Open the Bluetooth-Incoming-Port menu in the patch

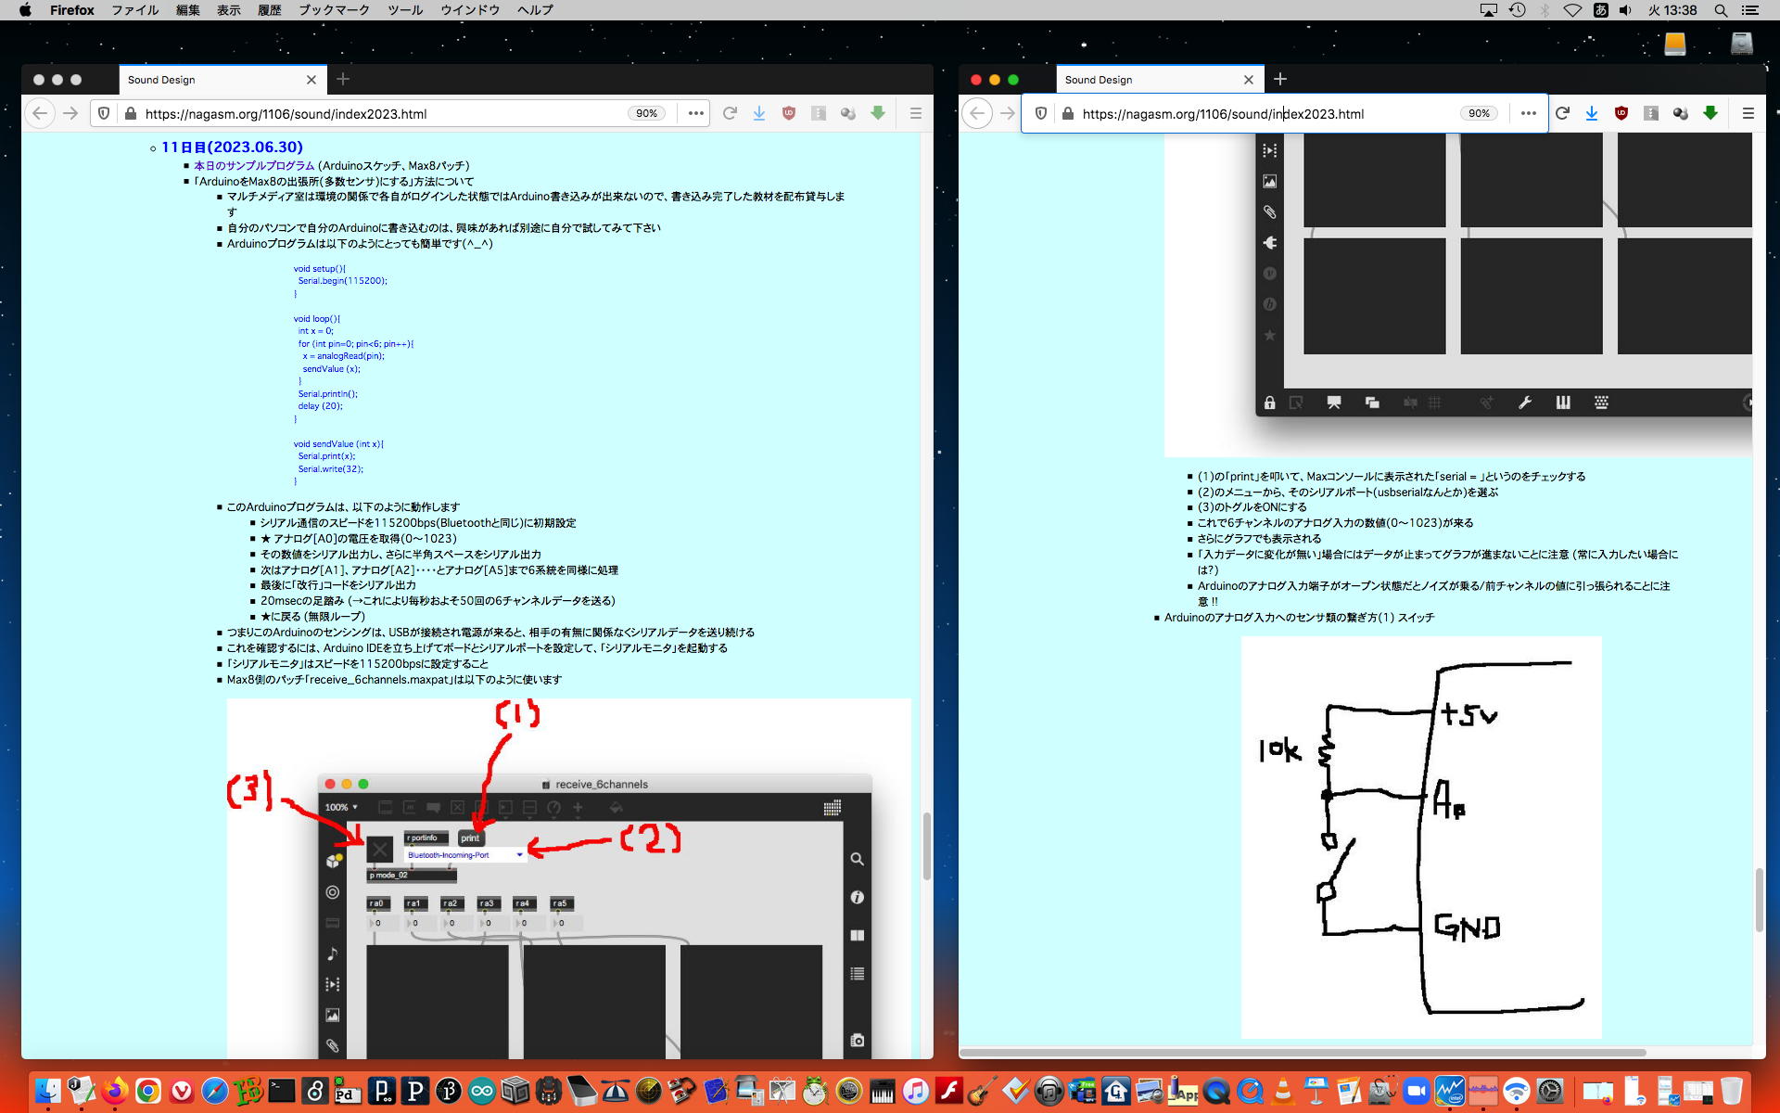click(x=464, y=855)
